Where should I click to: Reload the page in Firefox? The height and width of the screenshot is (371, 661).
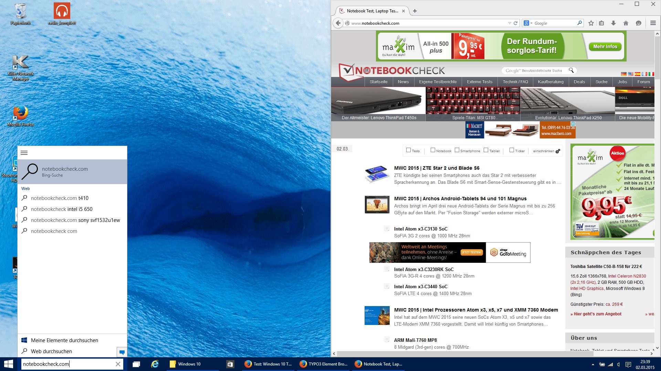pos(515,23)
